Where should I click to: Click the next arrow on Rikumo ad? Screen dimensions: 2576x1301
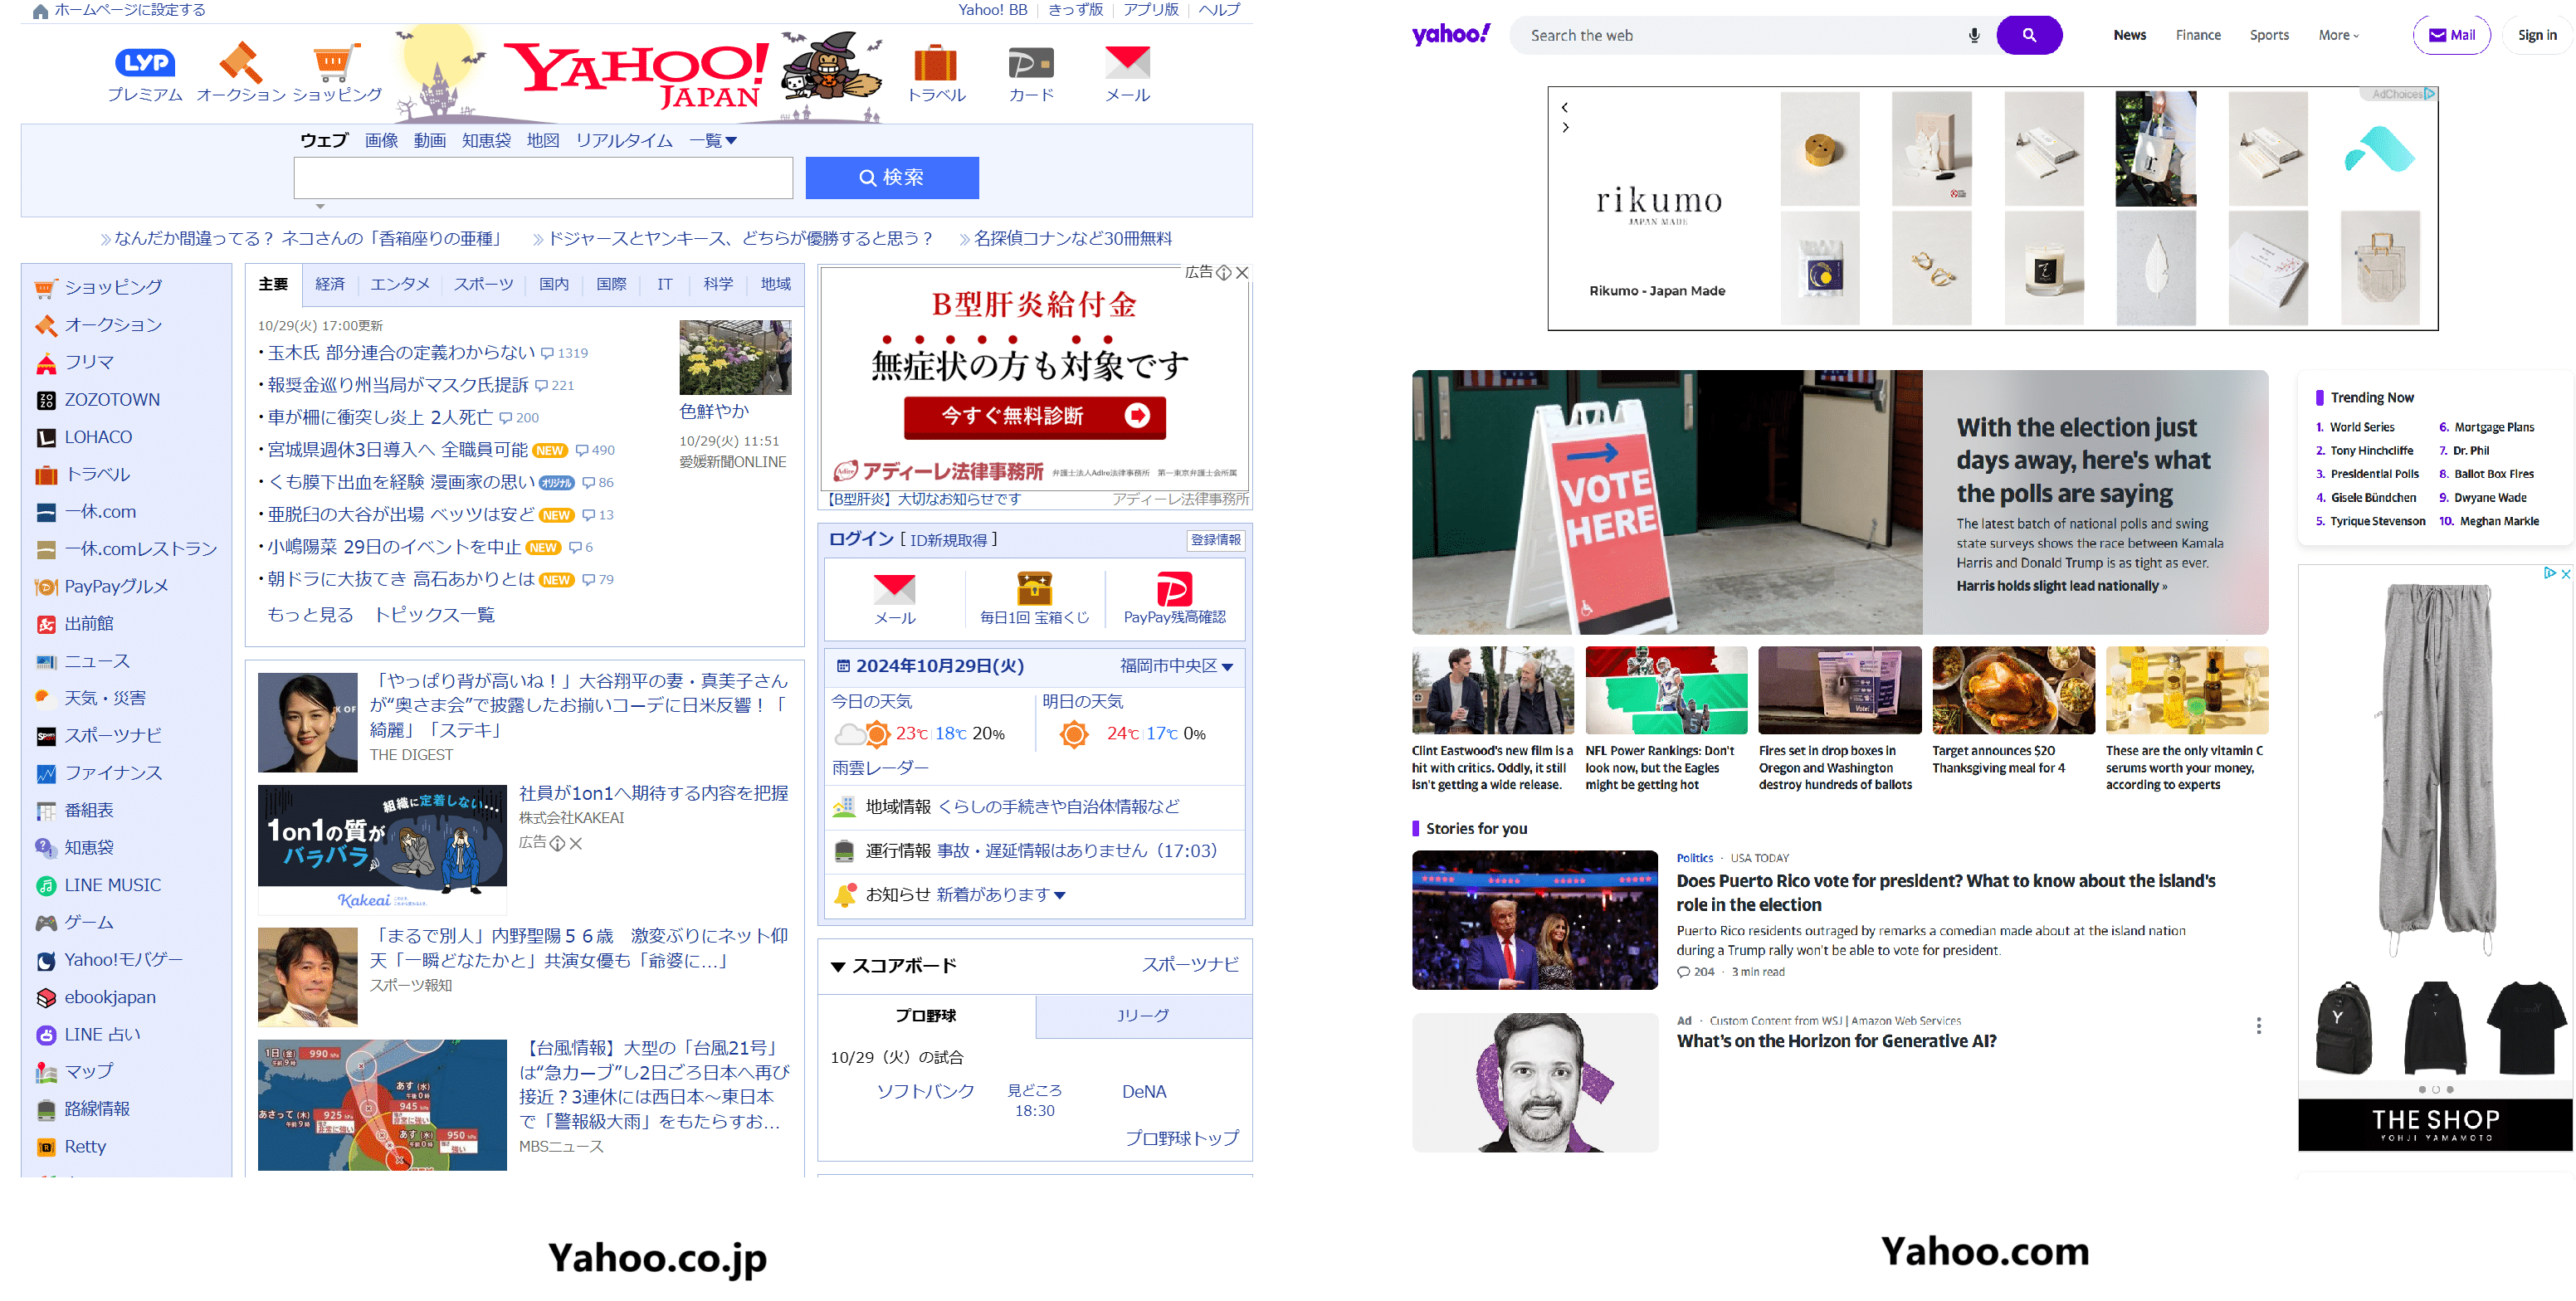1565,128
